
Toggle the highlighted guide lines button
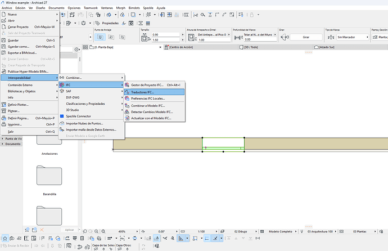click(207, 239)
